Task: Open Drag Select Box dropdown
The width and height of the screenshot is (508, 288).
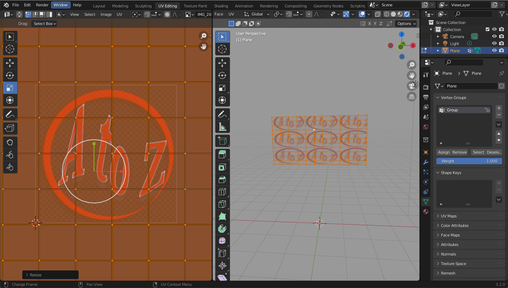Action: [44, 24]
